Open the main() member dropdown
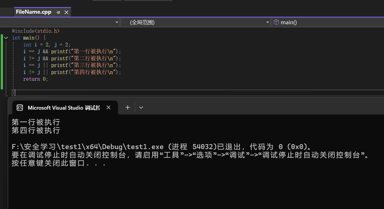Screen dimensions: 384x209 329,22
